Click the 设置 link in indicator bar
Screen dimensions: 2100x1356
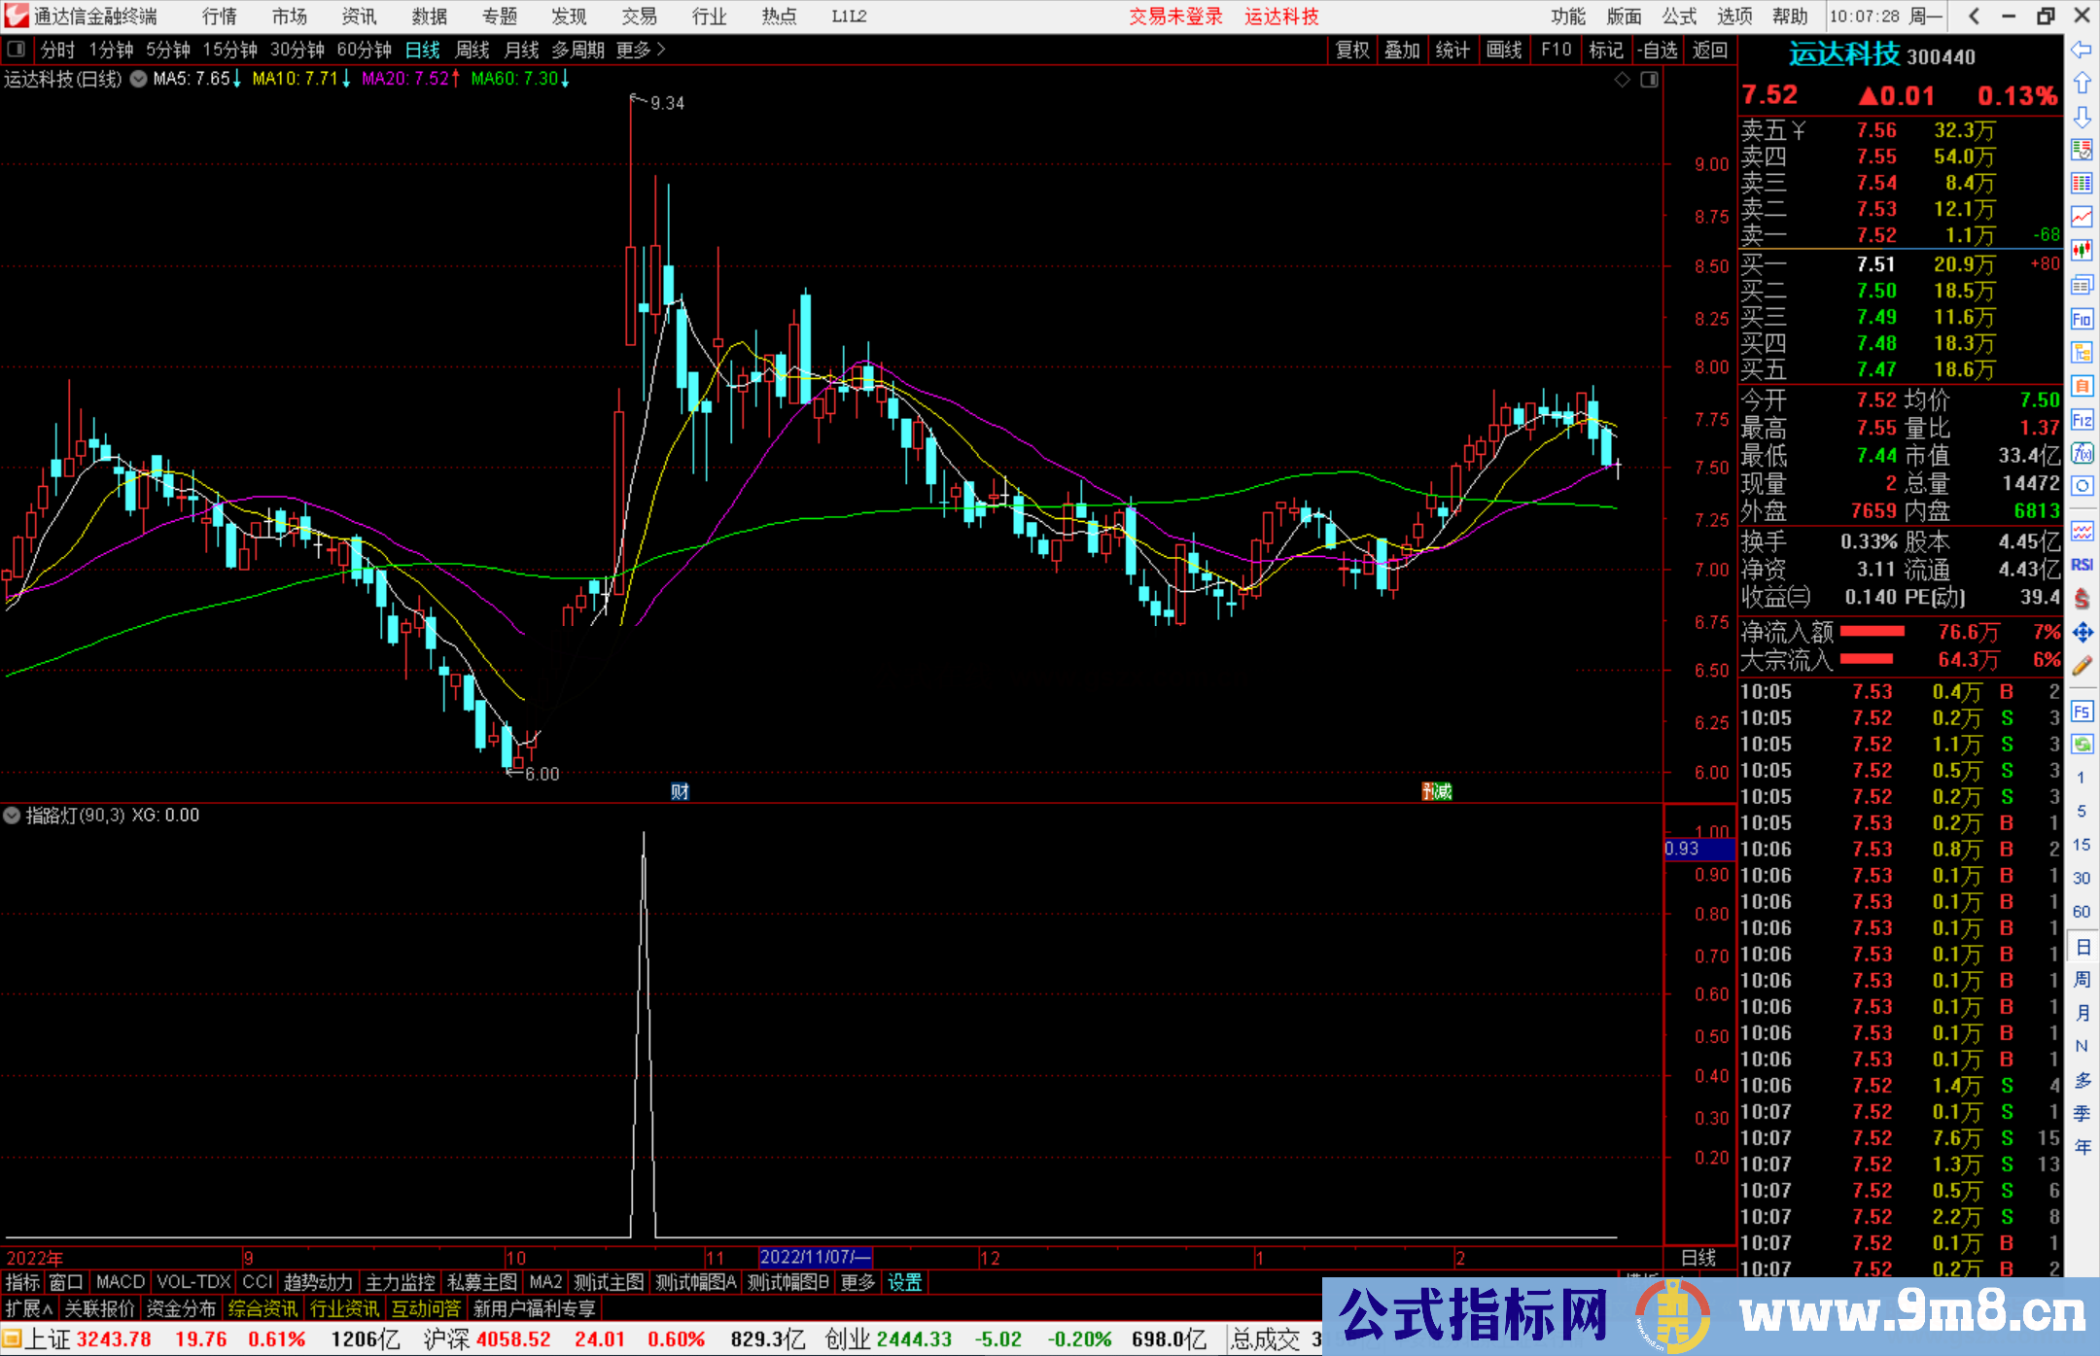(x=904, y=1282)
